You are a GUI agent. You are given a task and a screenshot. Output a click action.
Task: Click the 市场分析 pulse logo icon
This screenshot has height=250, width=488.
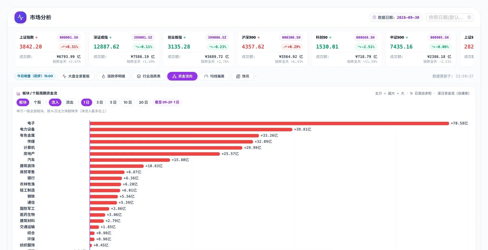coord(20,18)
